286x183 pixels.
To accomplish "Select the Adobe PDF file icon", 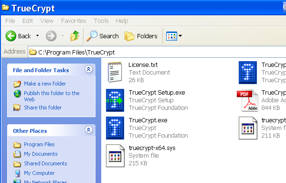I will tap(247, 100).
